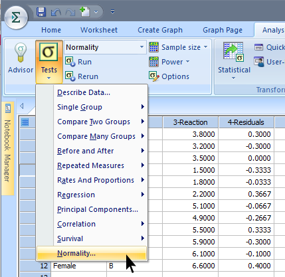Click the User-defined transform icon

259,62
